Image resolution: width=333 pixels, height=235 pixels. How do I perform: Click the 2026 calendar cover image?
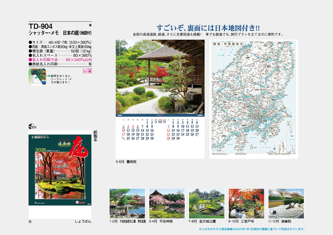(60, 168)
